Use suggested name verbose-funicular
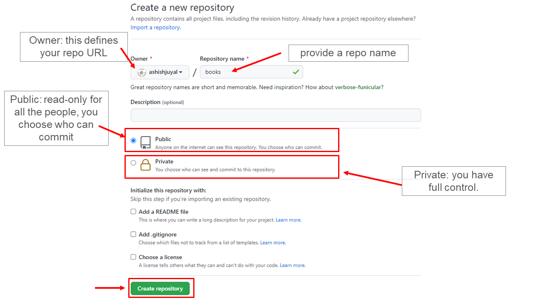533x300 pixels. click(358, 87)
